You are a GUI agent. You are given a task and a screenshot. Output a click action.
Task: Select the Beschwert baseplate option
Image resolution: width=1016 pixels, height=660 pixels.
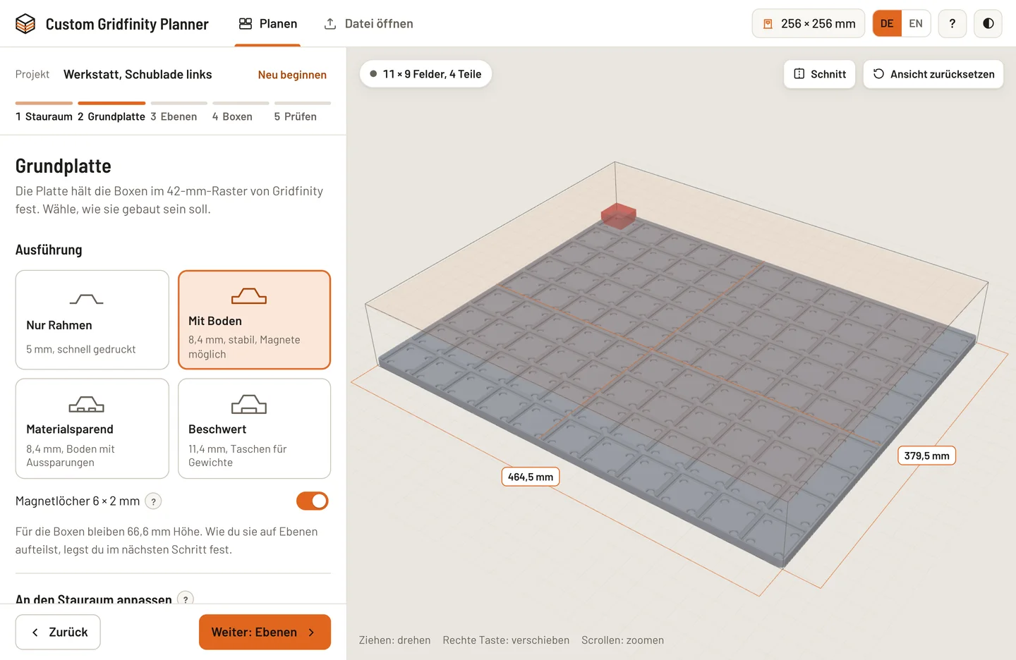254,429
